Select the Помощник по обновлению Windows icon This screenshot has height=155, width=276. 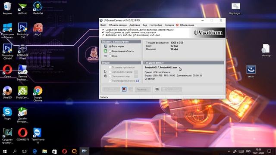[7, 31]
